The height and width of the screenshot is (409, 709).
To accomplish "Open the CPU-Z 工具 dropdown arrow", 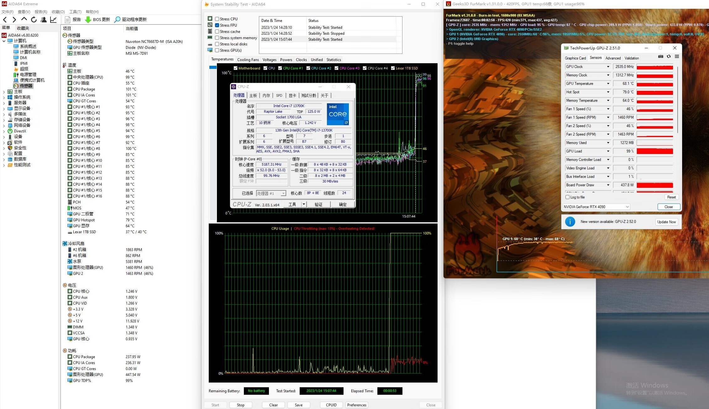I will click(303, 204).
